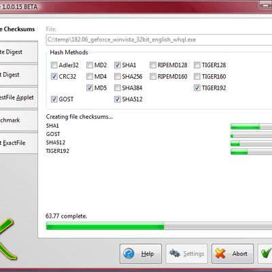The image size is (272, 272).
Task: Tick the MD2 checkbox
Action: tap(90, 65)
